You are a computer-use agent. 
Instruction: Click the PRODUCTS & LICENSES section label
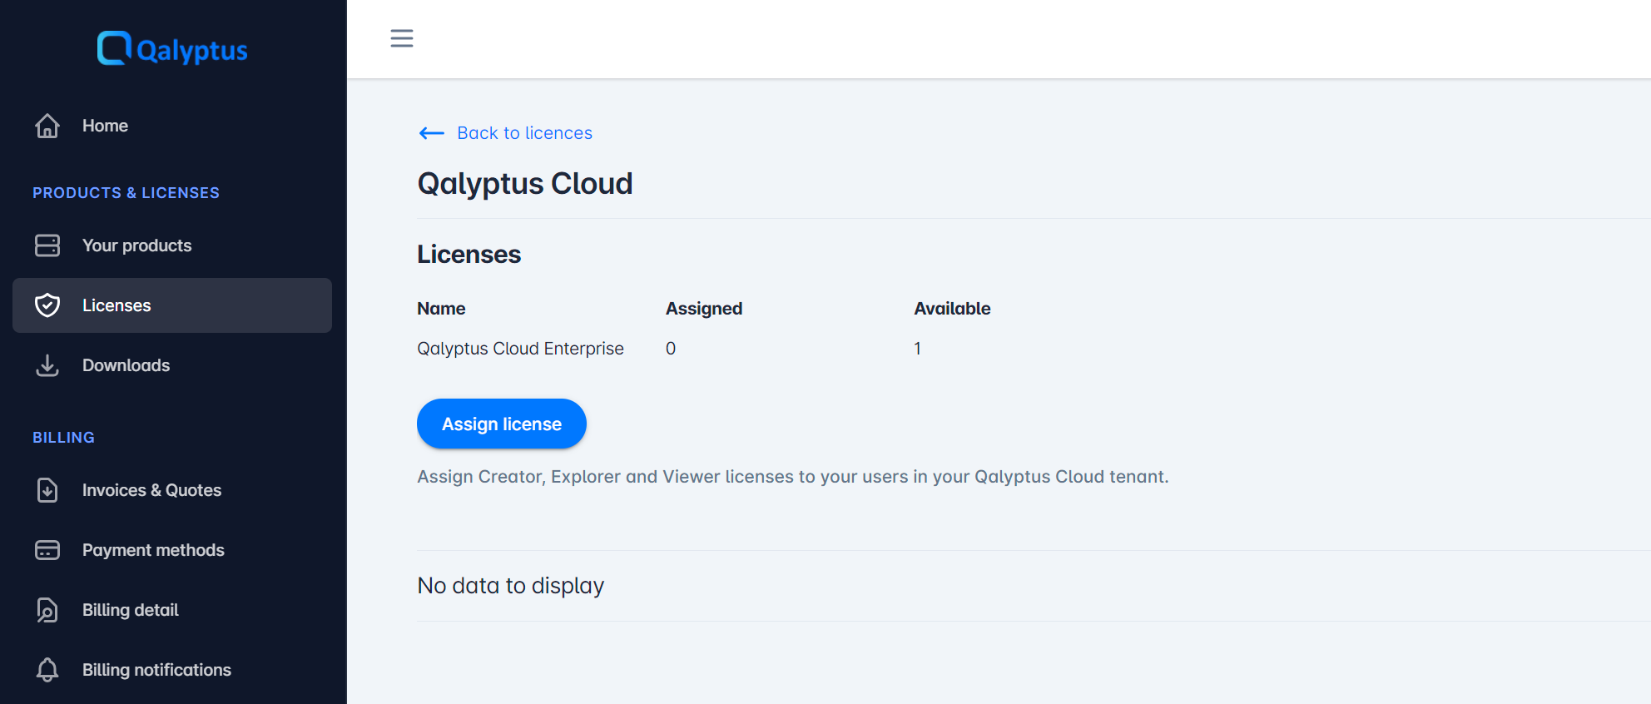tap(126, 193)
